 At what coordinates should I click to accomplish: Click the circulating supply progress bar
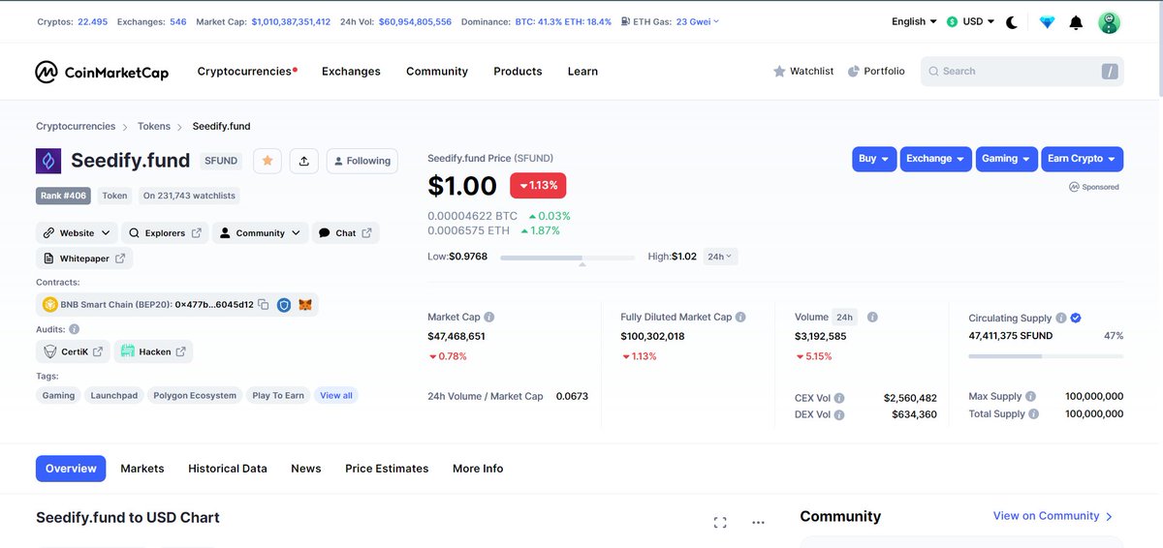click(1046, 356)
